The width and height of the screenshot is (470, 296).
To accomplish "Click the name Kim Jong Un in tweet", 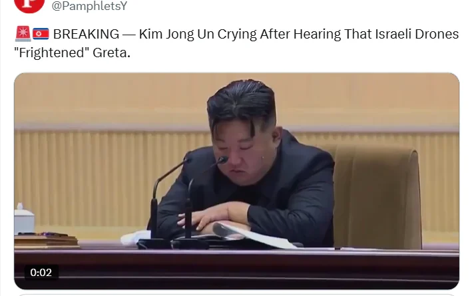I will coord(176,34).
